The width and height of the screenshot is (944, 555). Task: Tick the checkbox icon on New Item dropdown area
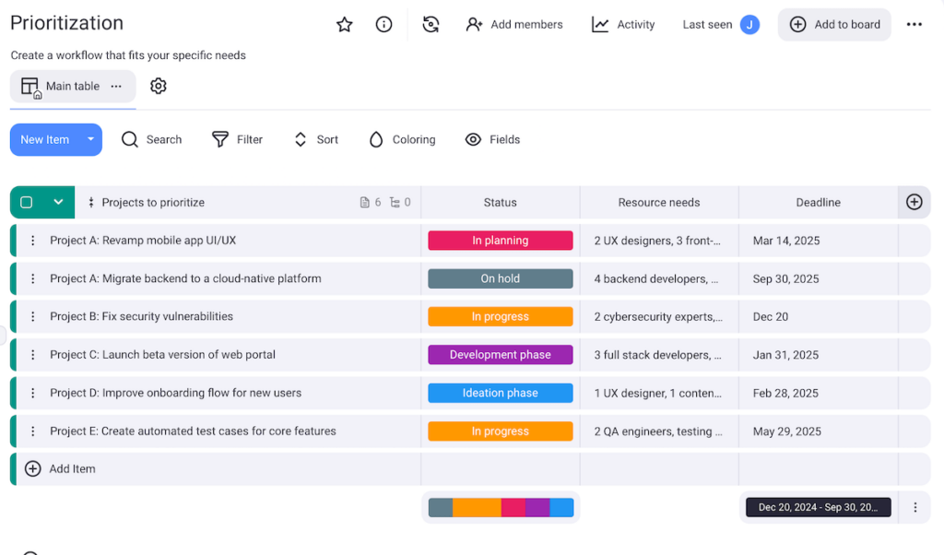click(27, 201)
